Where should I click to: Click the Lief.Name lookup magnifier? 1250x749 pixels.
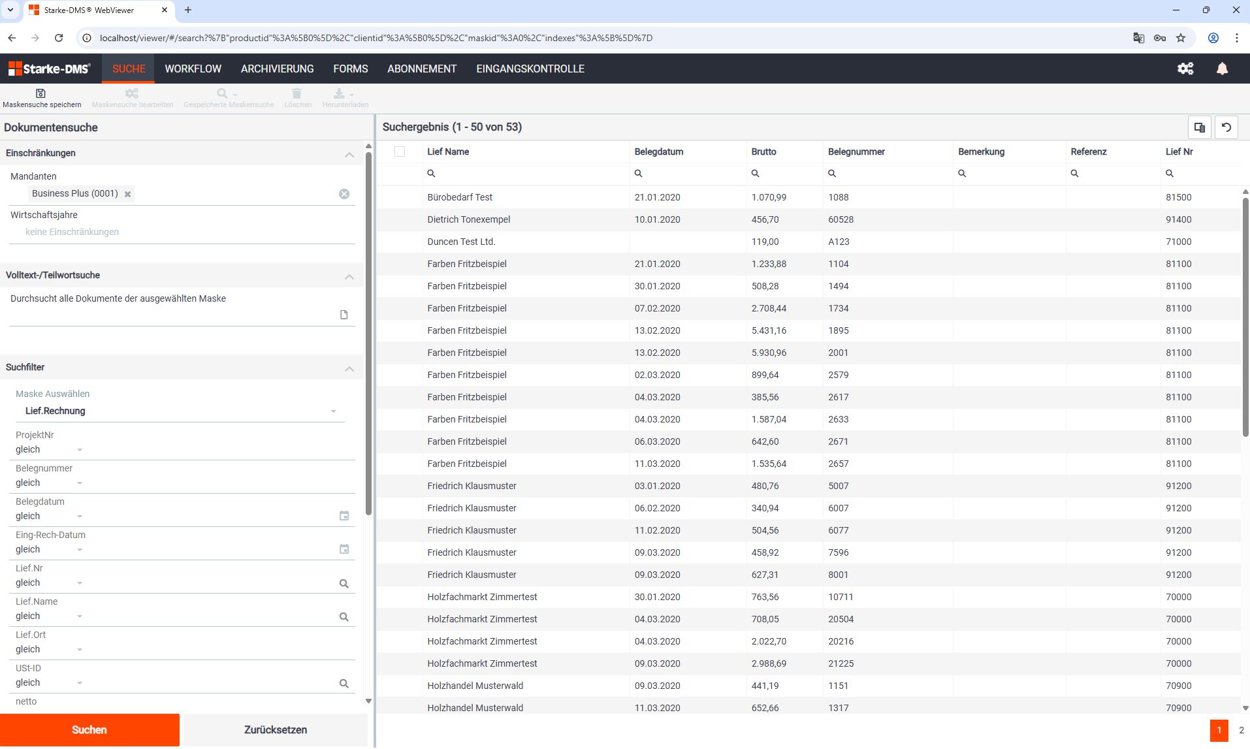[344, 617]
